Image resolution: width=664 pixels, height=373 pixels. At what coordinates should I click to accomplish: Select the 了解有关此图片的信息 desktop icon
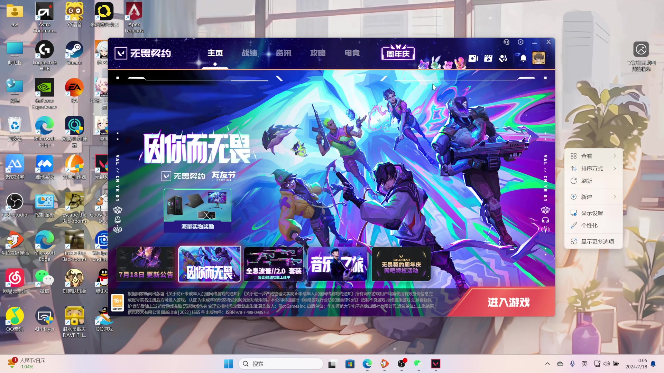click(641, 56)
